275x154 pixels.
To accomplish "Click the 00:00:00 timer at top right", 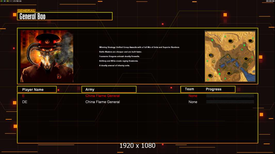I will coord(270,1).
